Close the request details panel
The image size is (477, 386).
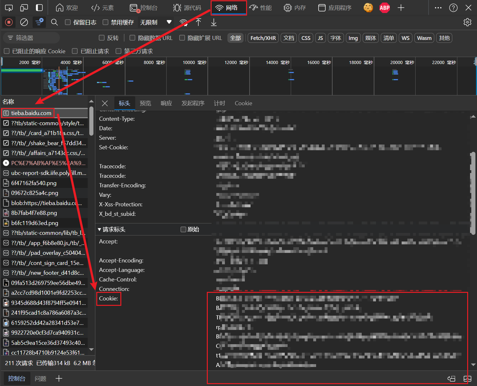coord(105,103)
